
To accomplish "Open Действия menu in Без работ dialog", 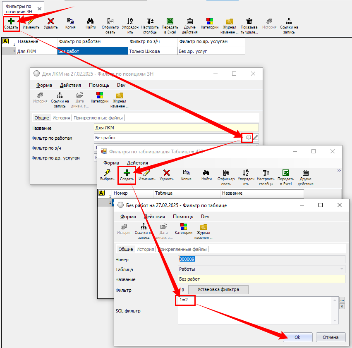I will [154, 217].
